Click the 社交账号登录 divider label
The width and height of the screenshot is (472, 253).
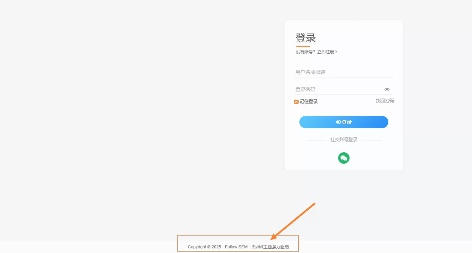pos(344,140)
